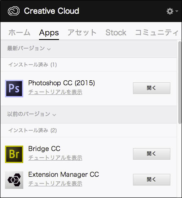The image size is (182, 198).
Task: Open Photoshop's チュートリアルを表示 link
Action: click(x=55, y=92)
